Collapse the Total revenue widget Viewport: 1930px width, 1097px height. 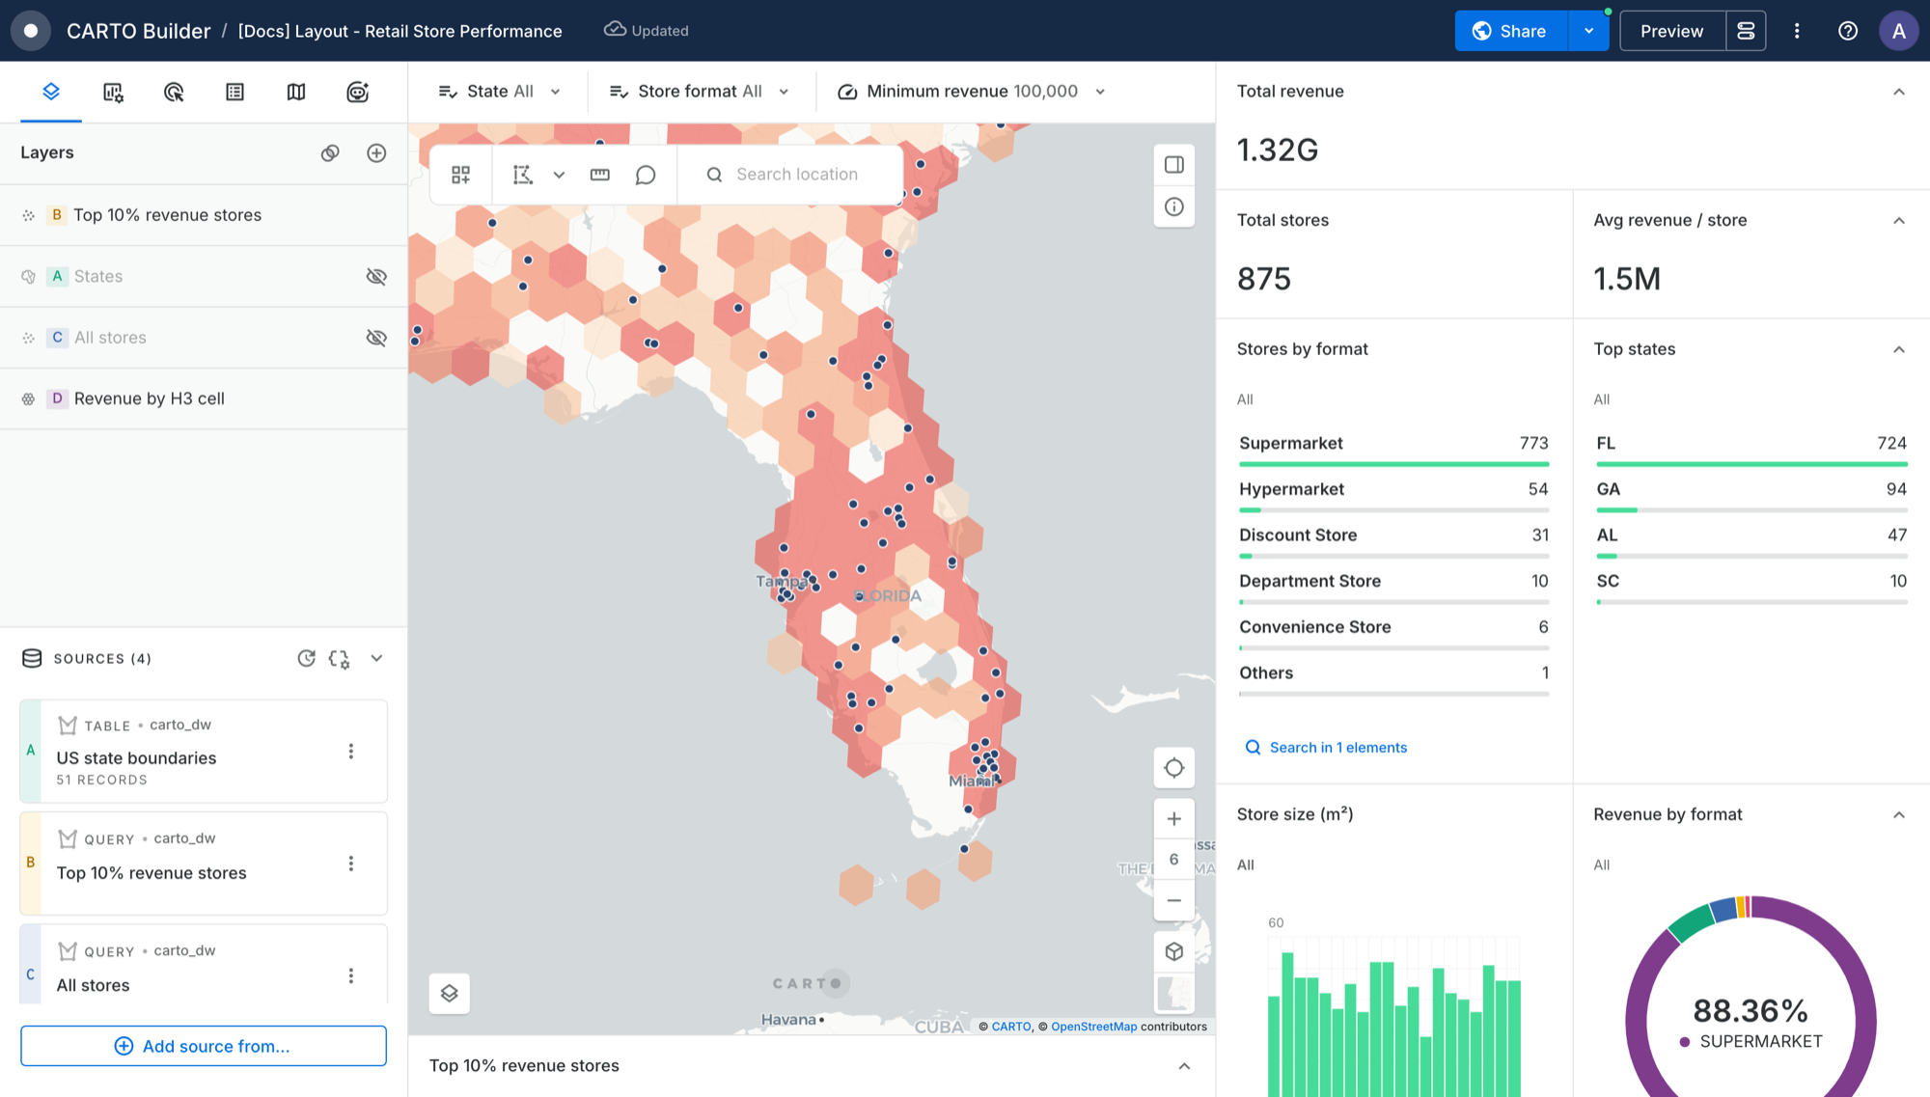pos(1898,92)
